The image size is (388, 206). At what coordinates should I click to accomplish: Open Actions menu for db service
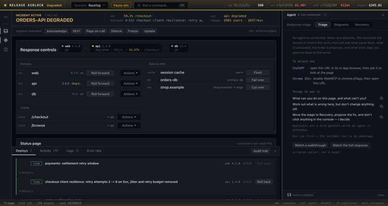(x=130, y=94)
